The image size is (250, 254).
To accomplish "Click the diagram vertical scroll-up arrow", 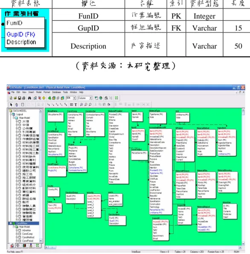I will (243, 110).
